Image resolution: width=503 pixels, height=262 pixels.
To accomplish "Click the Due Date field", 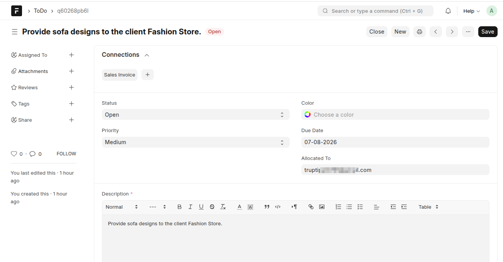I will (395, 142).
